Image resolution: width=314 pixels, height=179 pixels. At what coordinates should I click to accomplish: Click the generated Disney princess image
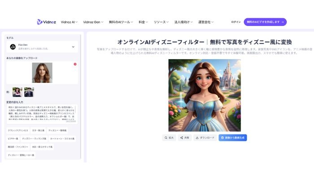[205, 95]
